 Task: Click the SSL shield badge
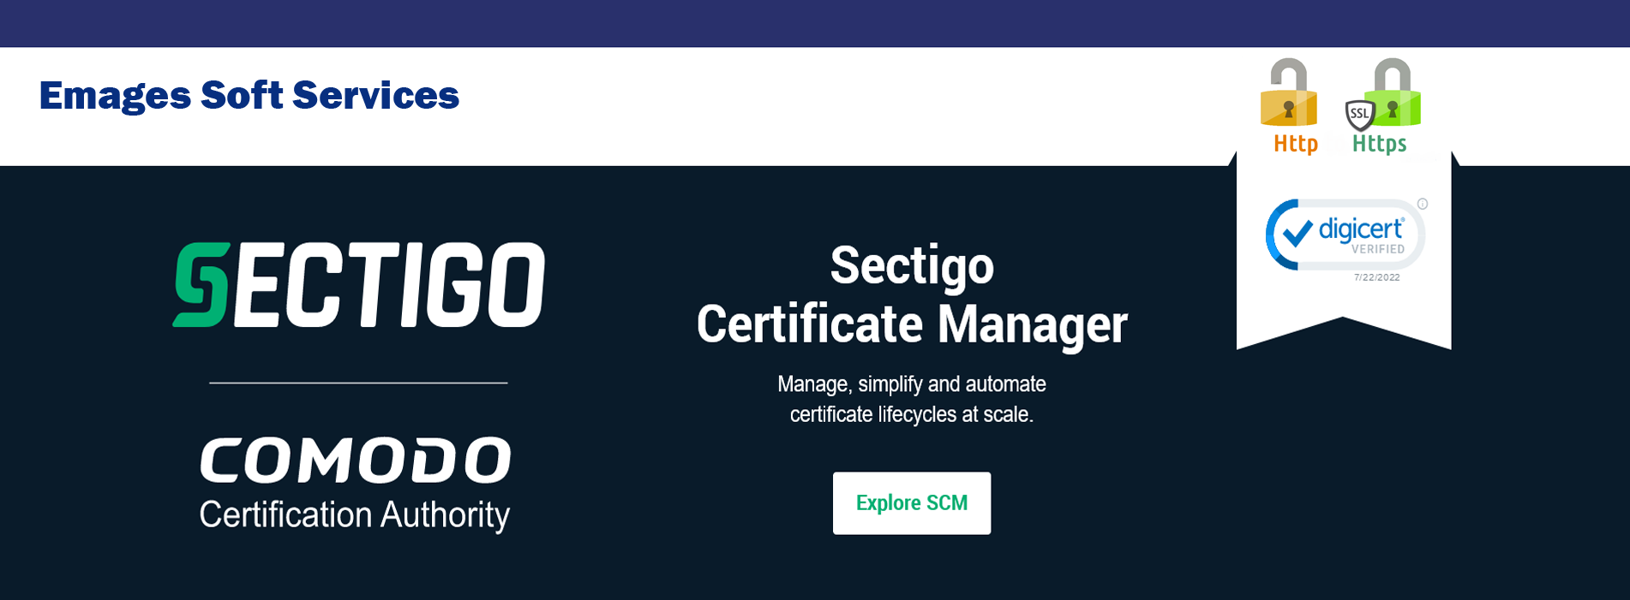(1359, 114)
